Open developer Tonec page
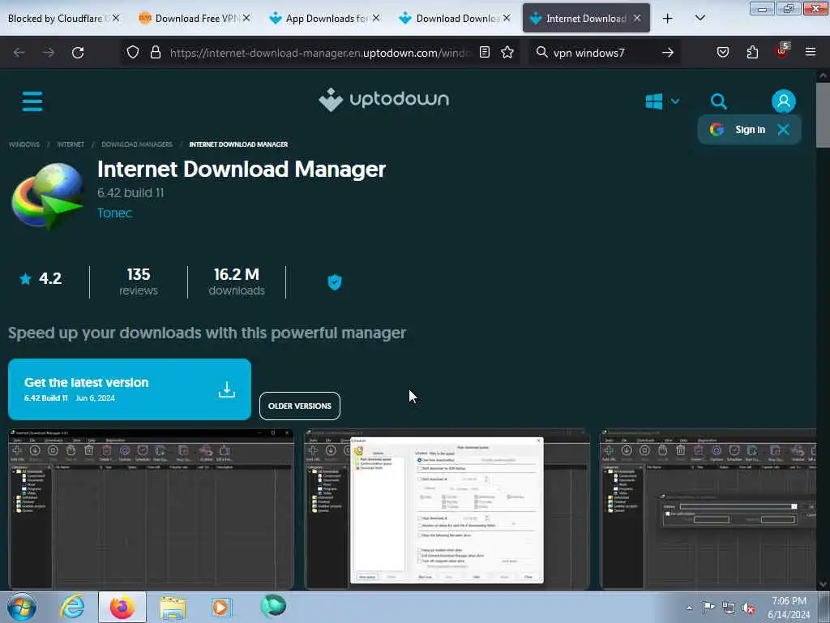The height and width of the screenshot is (623, 830). pos(114,213)
